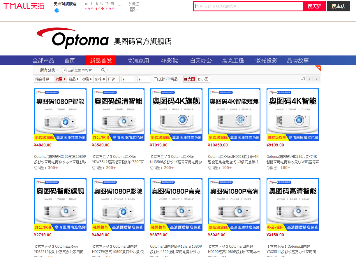Open 首页 navigation tab
Image resolution: width=356 pixels, height=257 pixels.
point(70,60)
